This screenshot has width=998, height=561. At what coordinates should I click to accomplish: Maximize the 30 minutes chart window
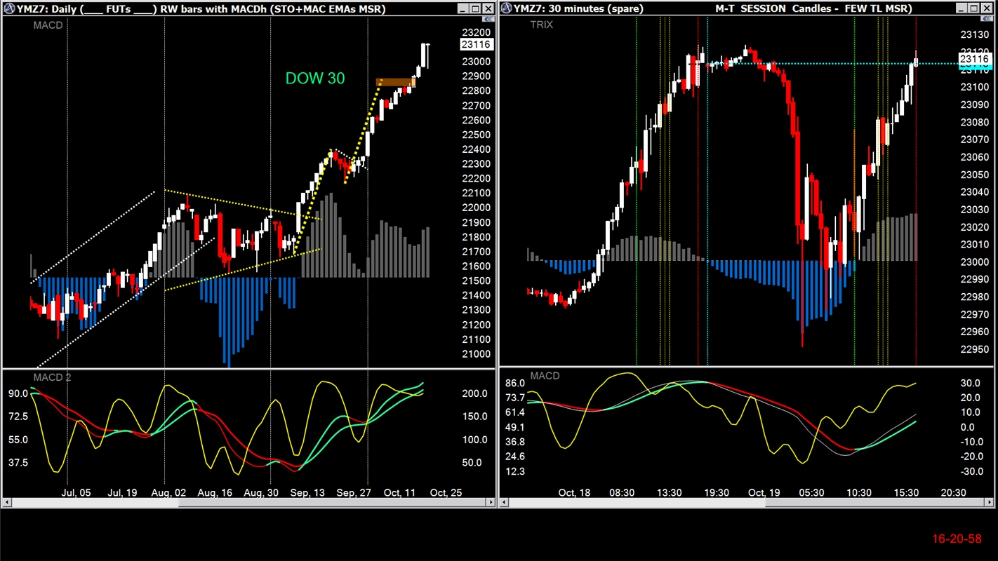(972, 8)
